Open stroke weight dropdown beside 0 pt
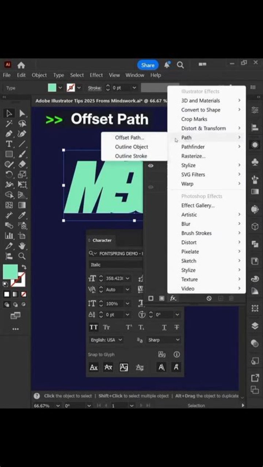 (x=134, y=88)
